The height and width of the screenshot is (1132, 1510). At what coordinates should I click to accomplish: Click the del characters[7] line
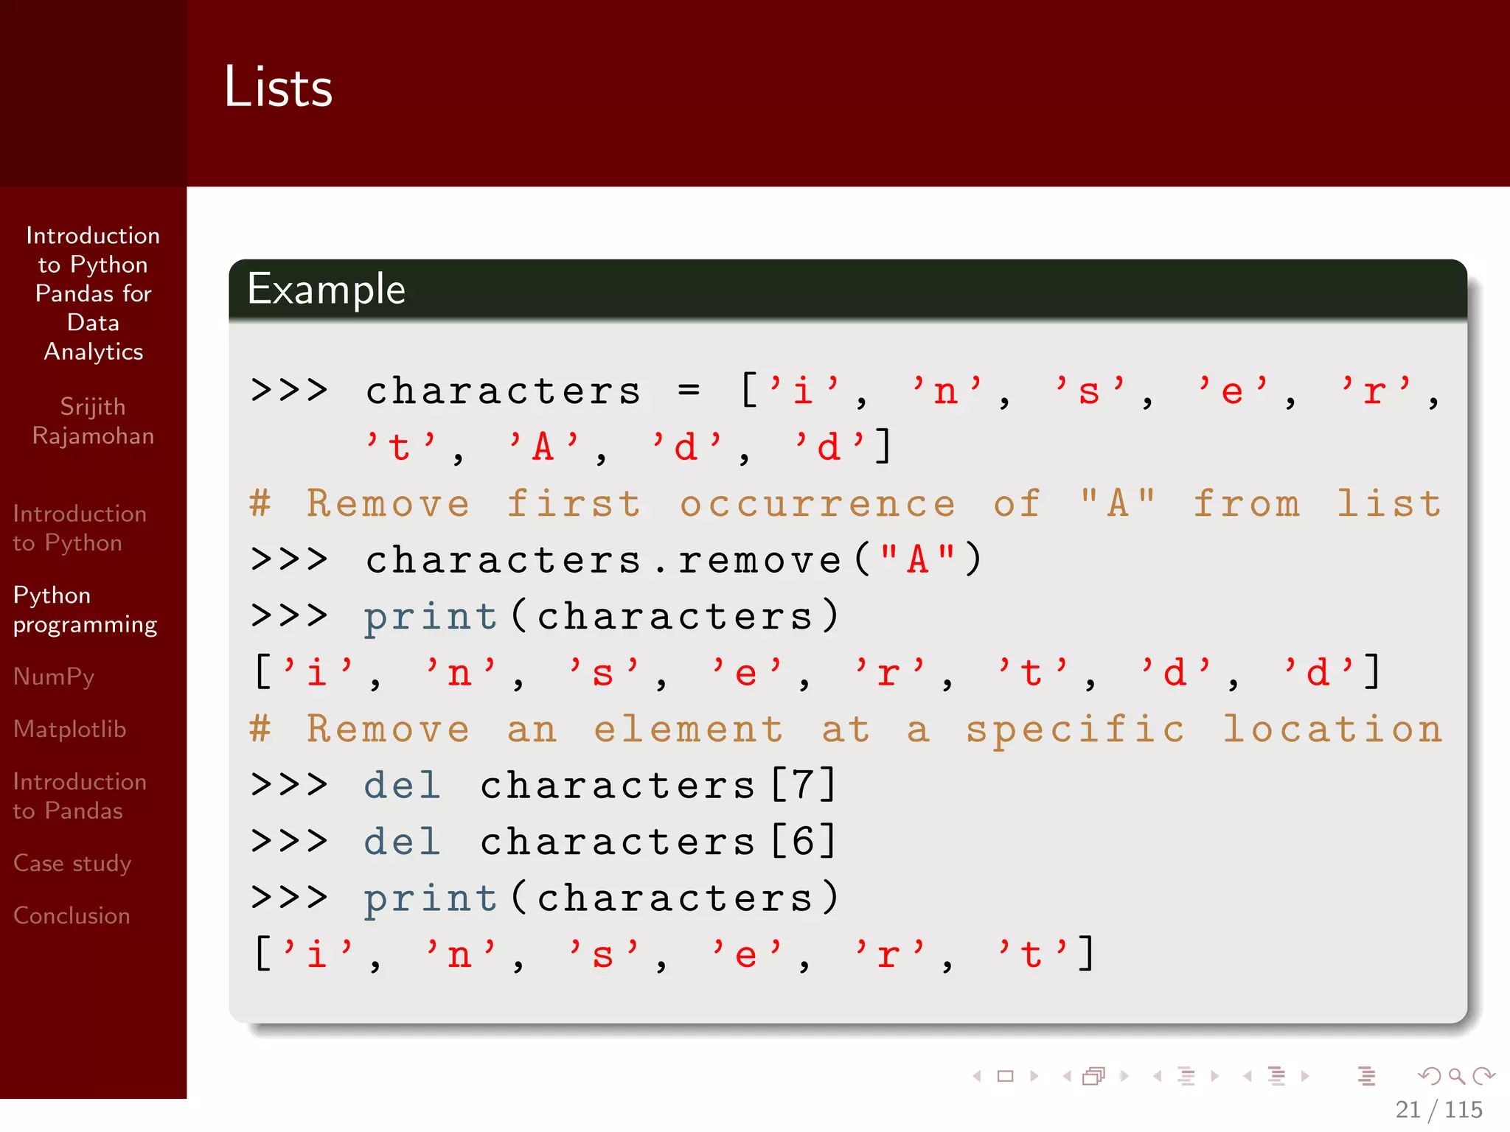click(544, 785)
